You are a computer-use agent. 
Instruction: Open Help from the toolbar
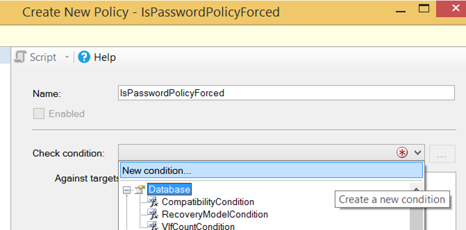(x=97, y=57)
